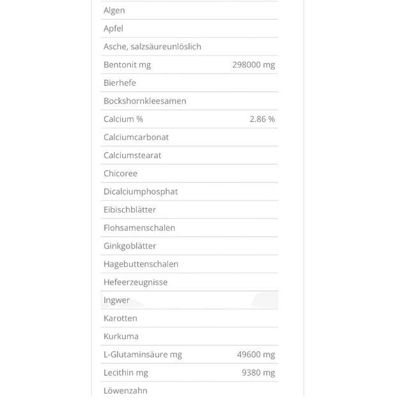
Task: Select the Calciumcarbonat row
Action: point(136,137)
